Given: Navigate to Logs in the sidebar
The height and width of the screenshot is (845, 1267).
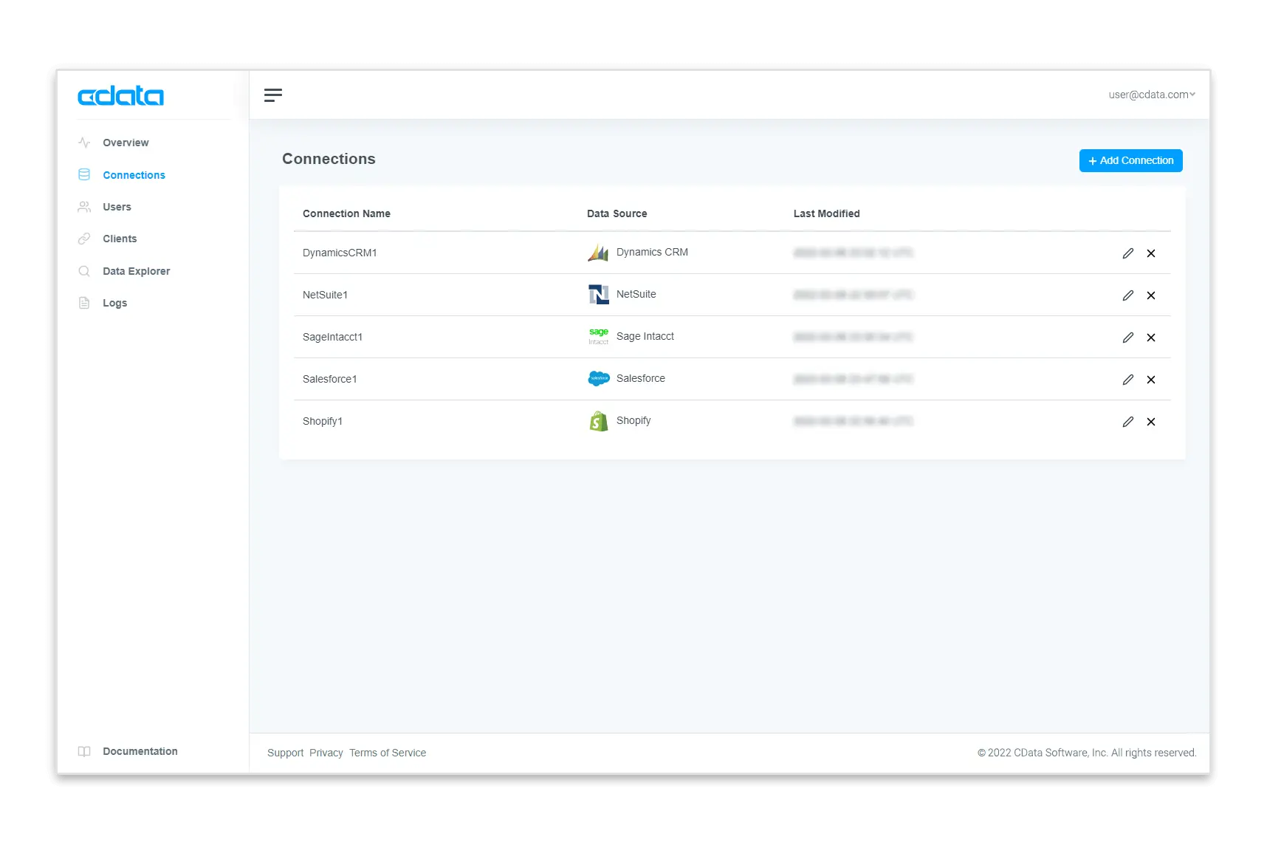Looking at the screenshot, I should tap(114, 303).
